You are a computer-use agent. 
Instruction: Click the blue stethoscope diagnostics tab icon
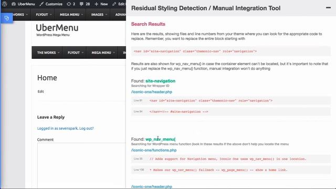[7, 18]
